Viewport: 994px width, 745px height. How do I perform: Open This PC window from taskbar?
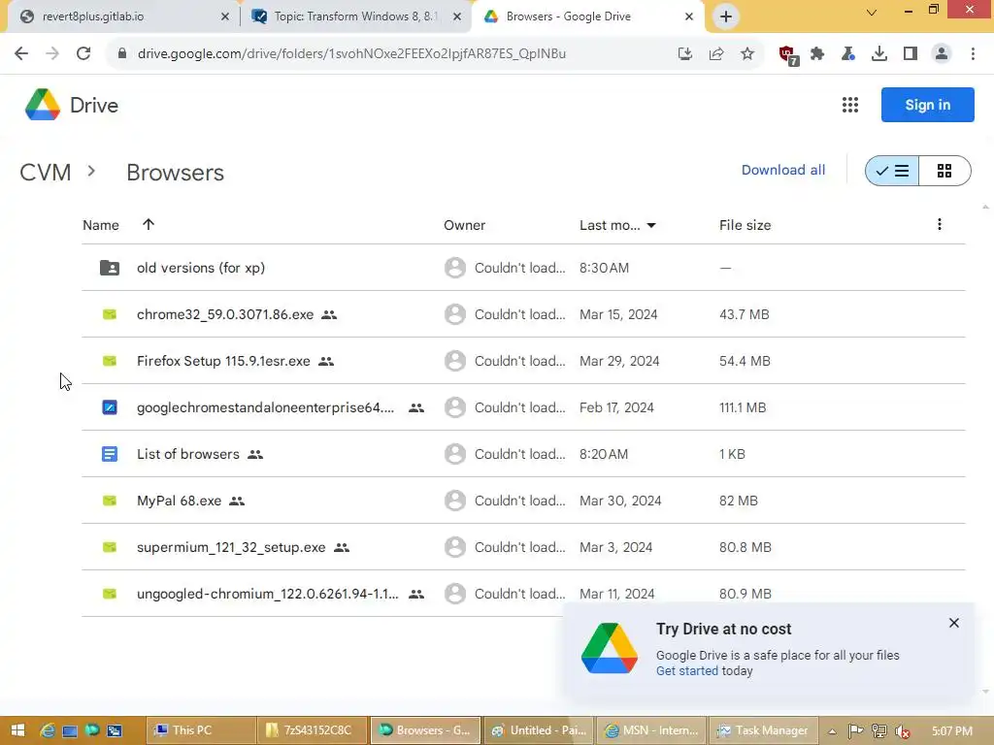pos(200,730)
